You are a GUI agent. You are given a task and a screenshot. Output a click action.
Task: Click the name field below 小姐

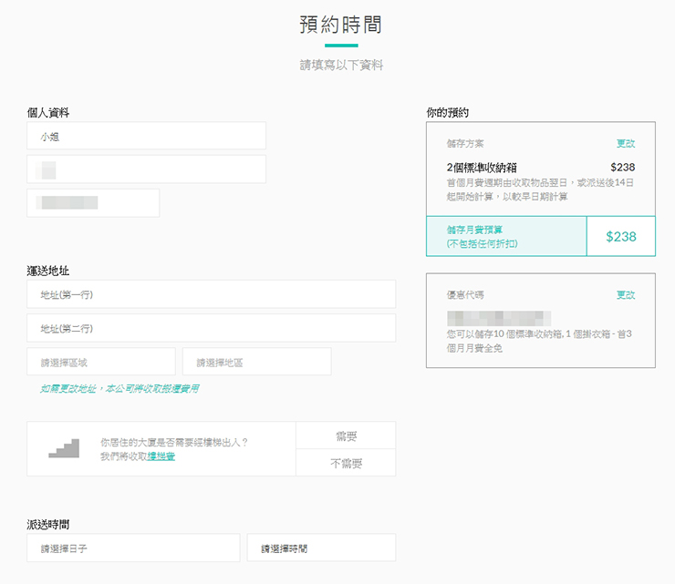pyautogui.click(x=146, y=169)
